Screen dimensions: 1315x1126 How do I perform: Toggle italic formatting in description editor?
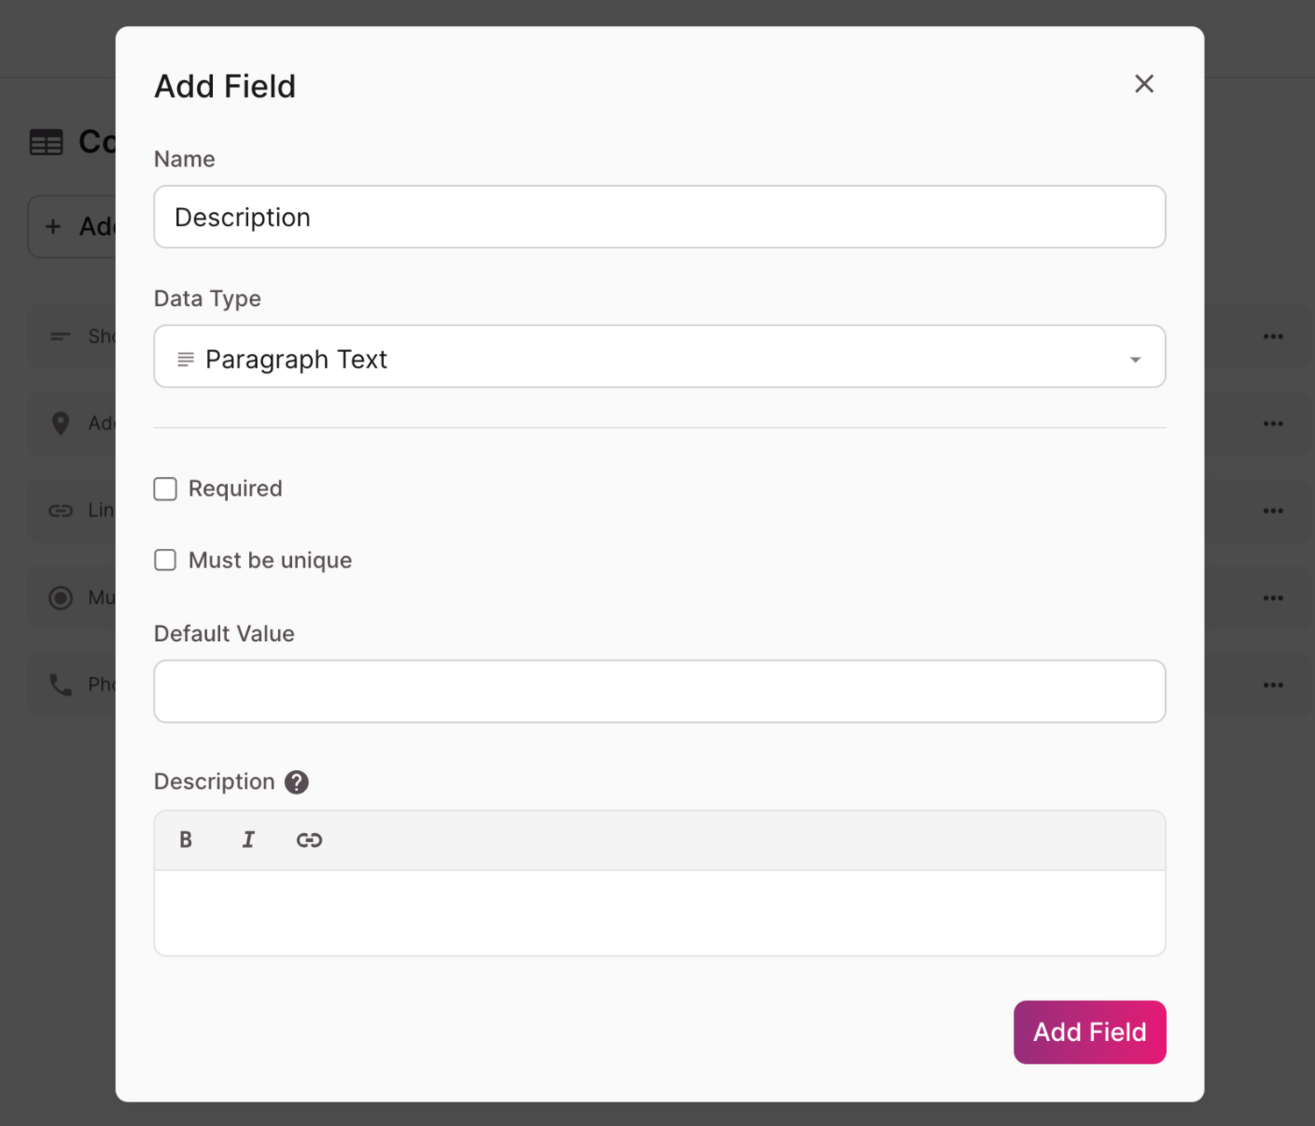(x=248, y=840)
